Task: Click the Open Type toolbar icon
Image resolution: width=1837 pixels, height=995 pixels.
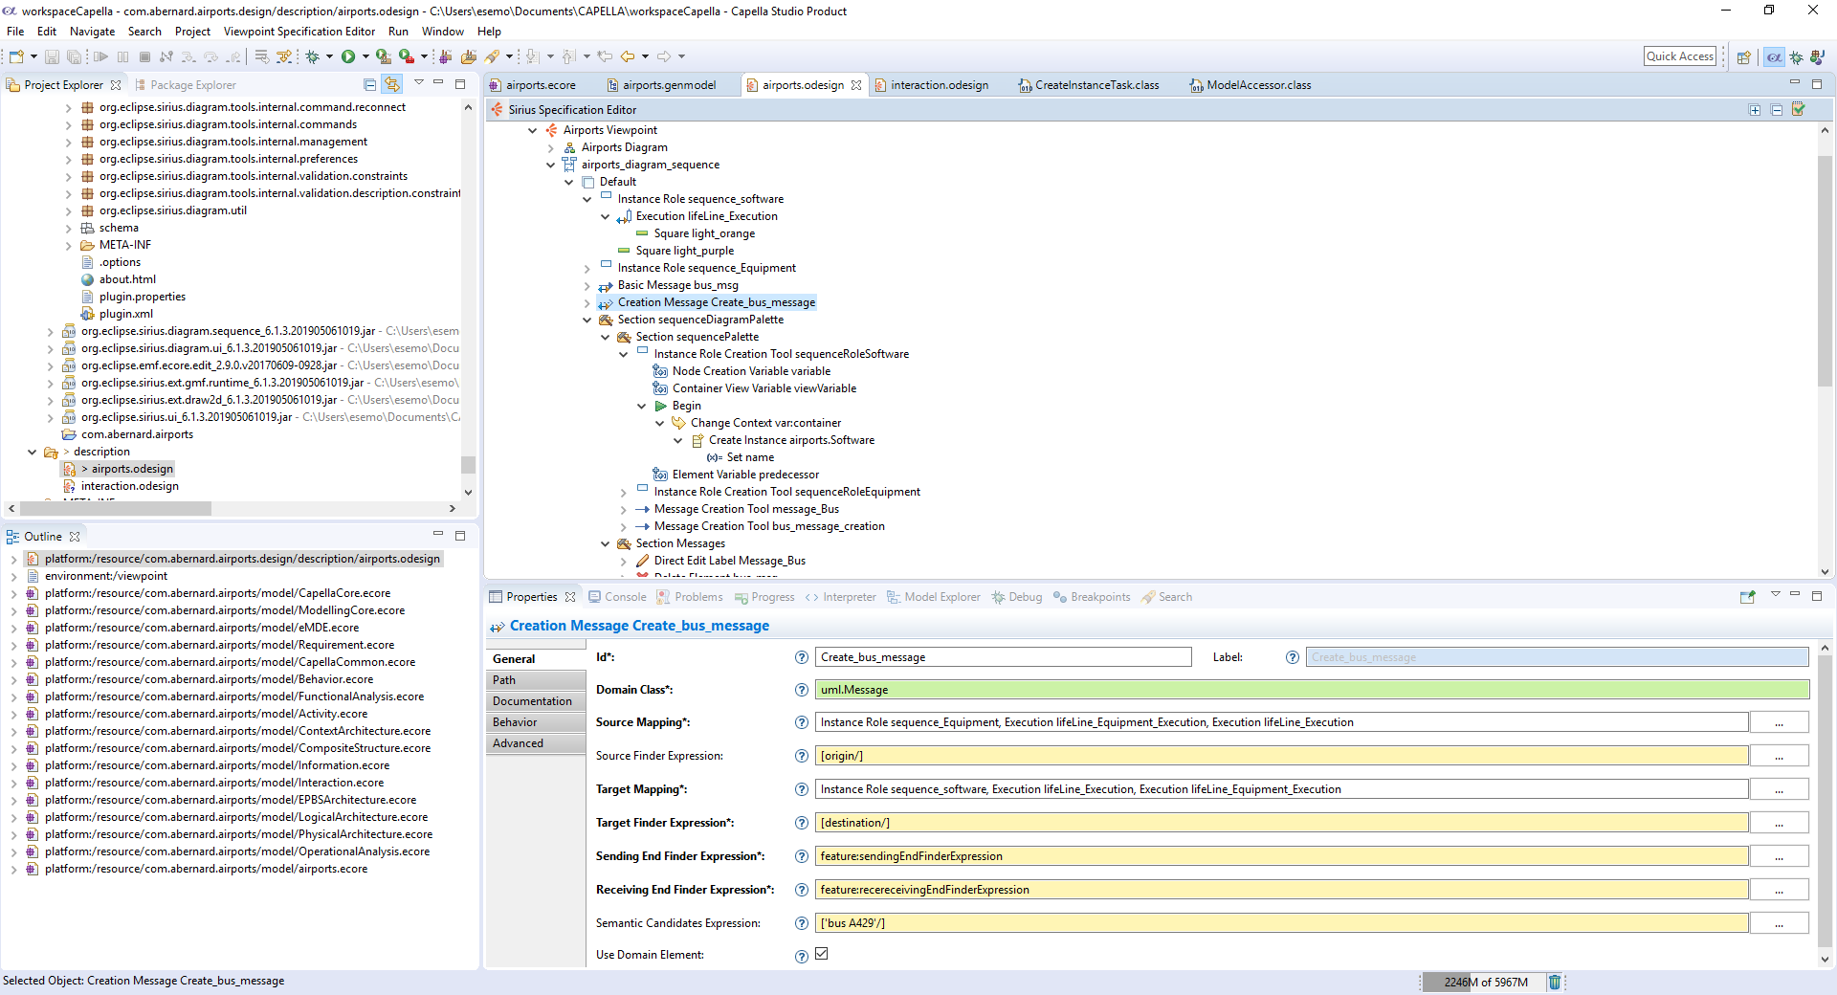Action: tap(469, 57)
